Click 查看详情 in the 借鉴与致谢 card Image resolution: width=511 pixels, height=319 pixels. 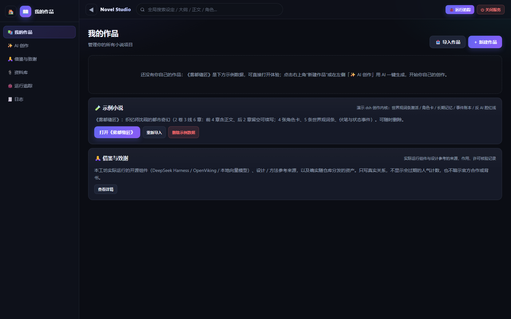(x=106, y=189)
